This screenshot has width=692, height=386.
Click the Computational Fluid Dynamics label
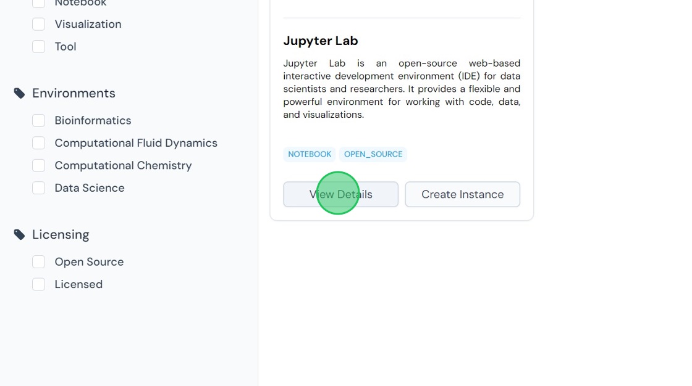(x=136, y=143)
